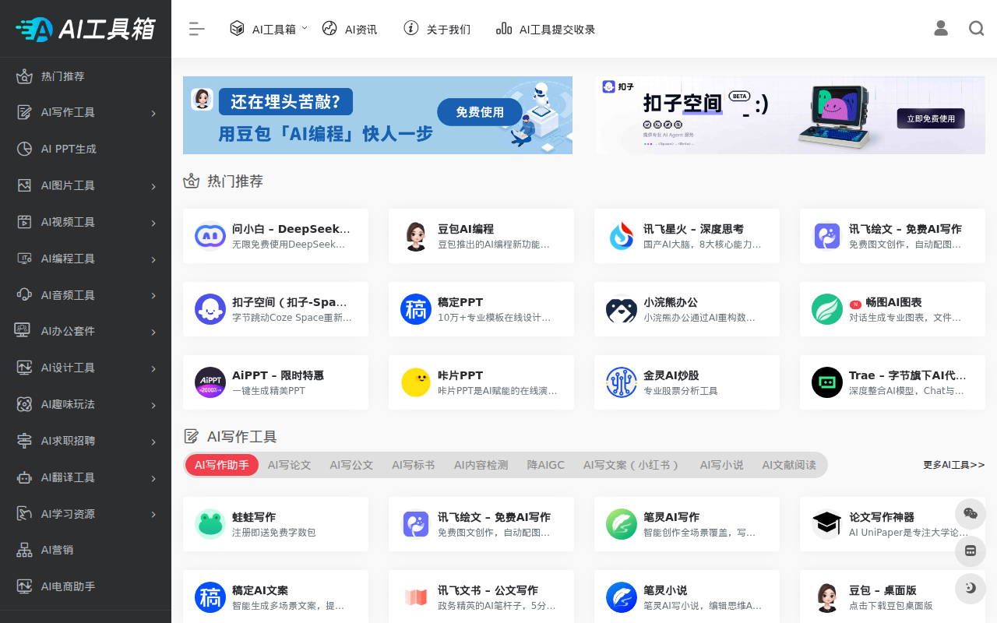997x623 pixels.
Task: Select the AI写论文 tab
Action: coord(289,465)
